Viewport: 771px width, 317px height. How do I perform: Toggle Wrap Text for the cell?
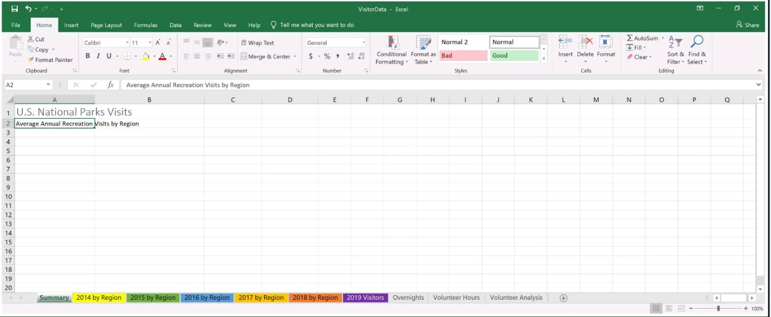coord(257,43)
